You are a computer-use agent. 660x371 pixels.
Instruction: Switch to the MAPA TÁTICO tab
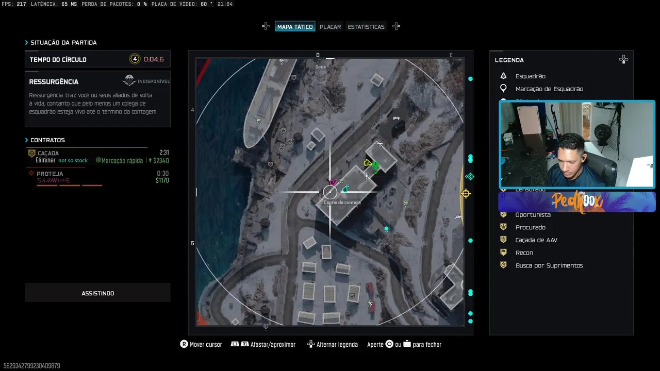[295, 27]
